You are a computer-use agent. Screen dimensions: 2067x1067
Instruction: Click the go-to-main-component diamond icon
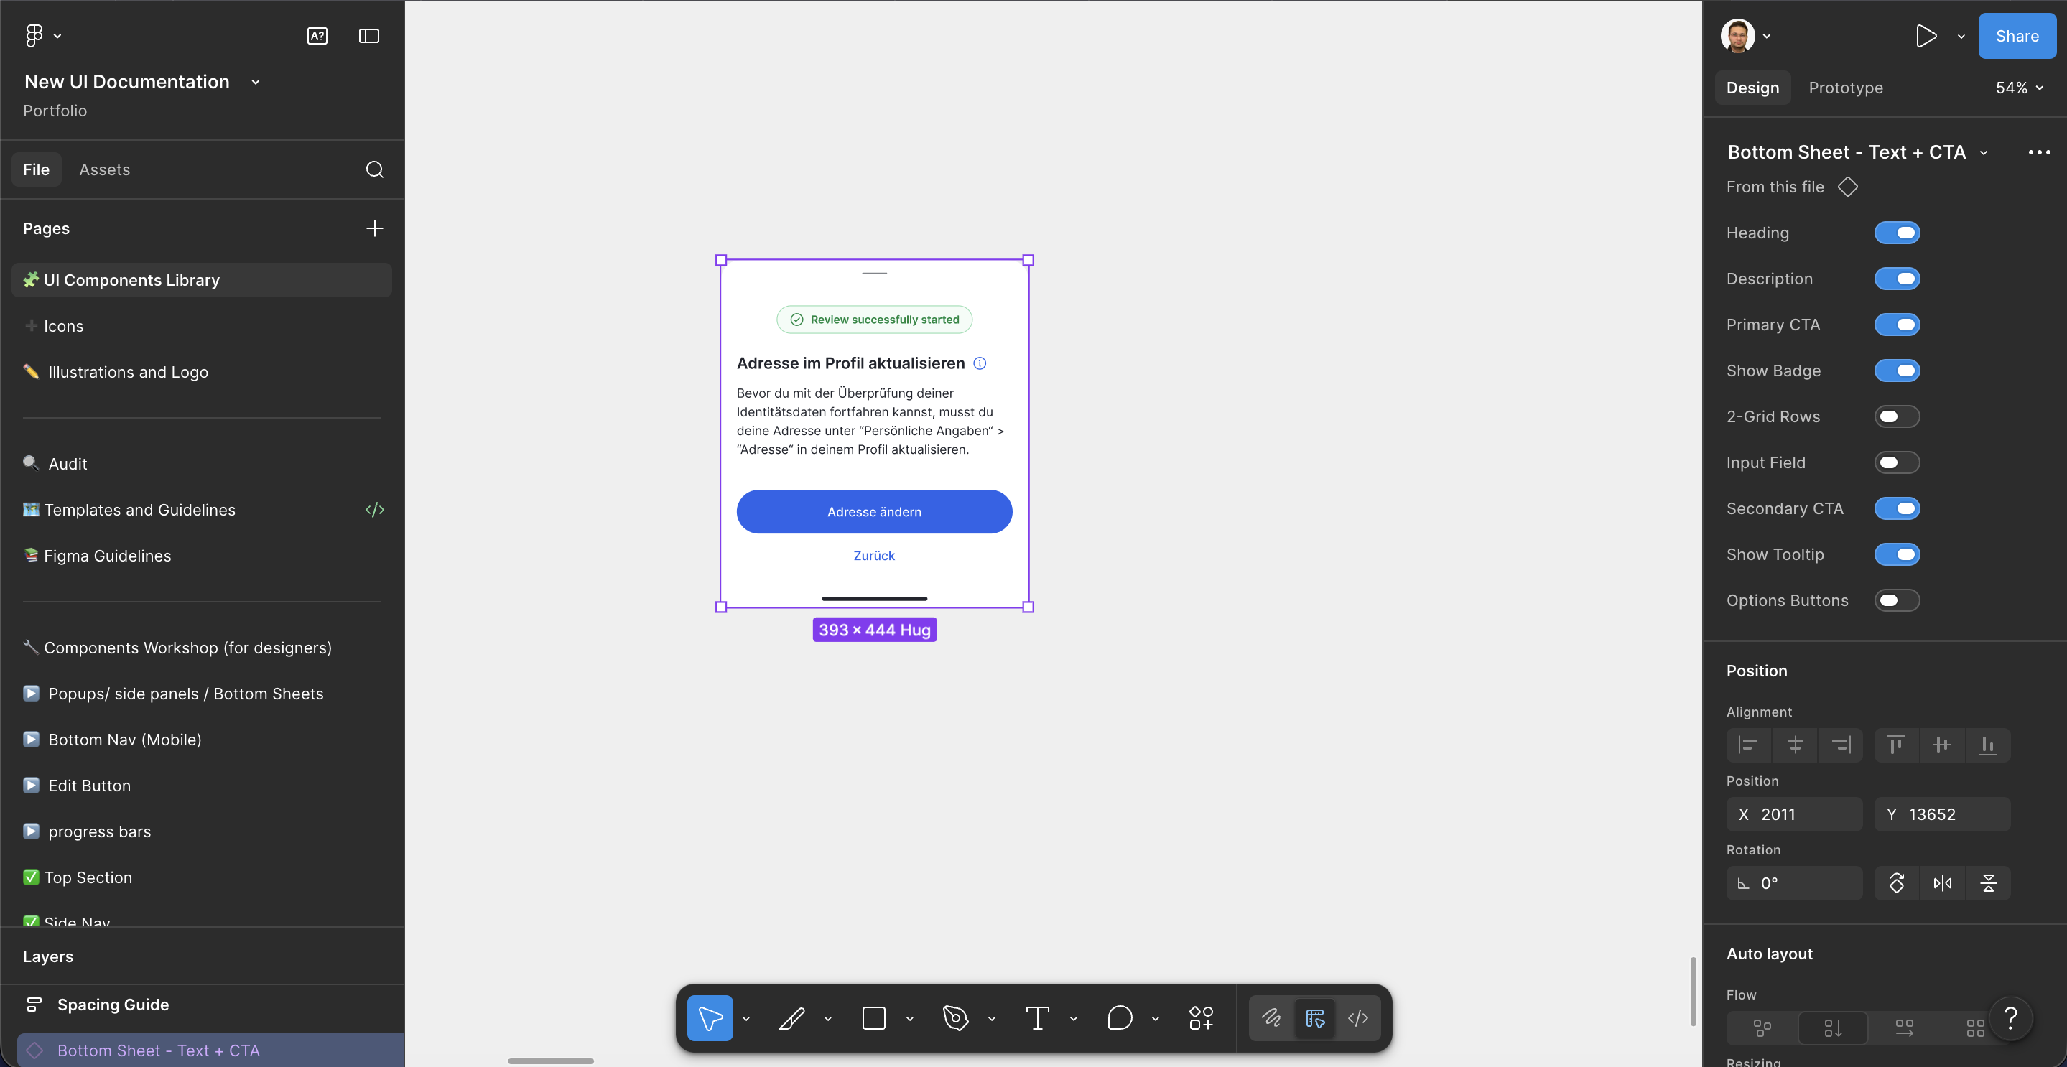point(1848,187)
